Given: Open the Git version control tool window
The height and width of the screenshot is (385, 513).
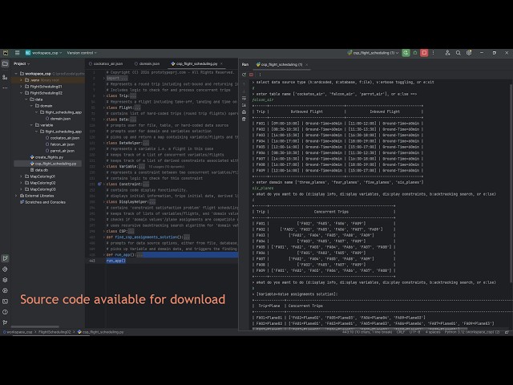Looking at the screenshot, I should [5, 322].
